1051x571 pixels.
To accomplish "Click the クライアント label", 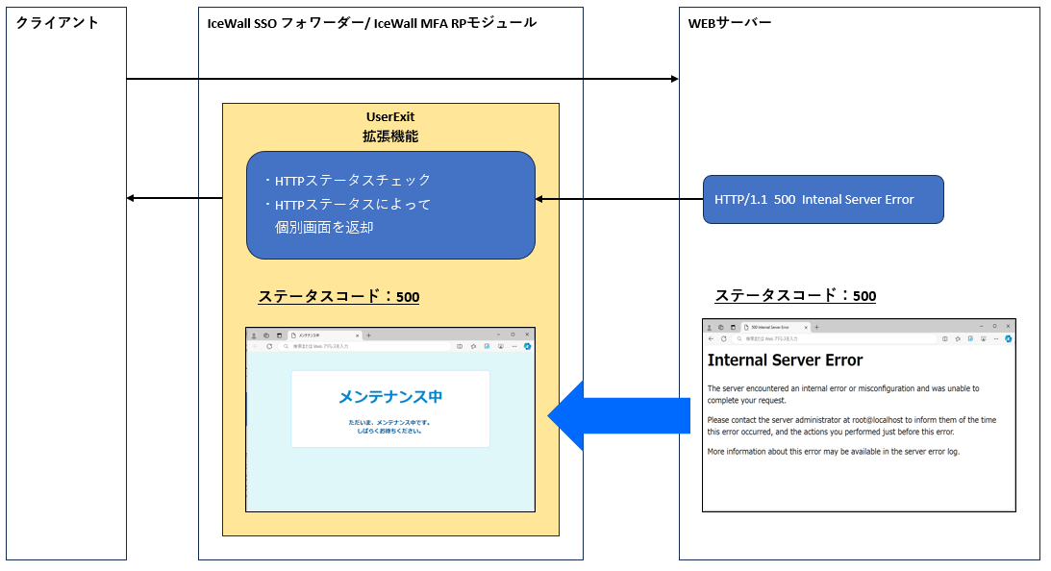I will tap(57, 23).
